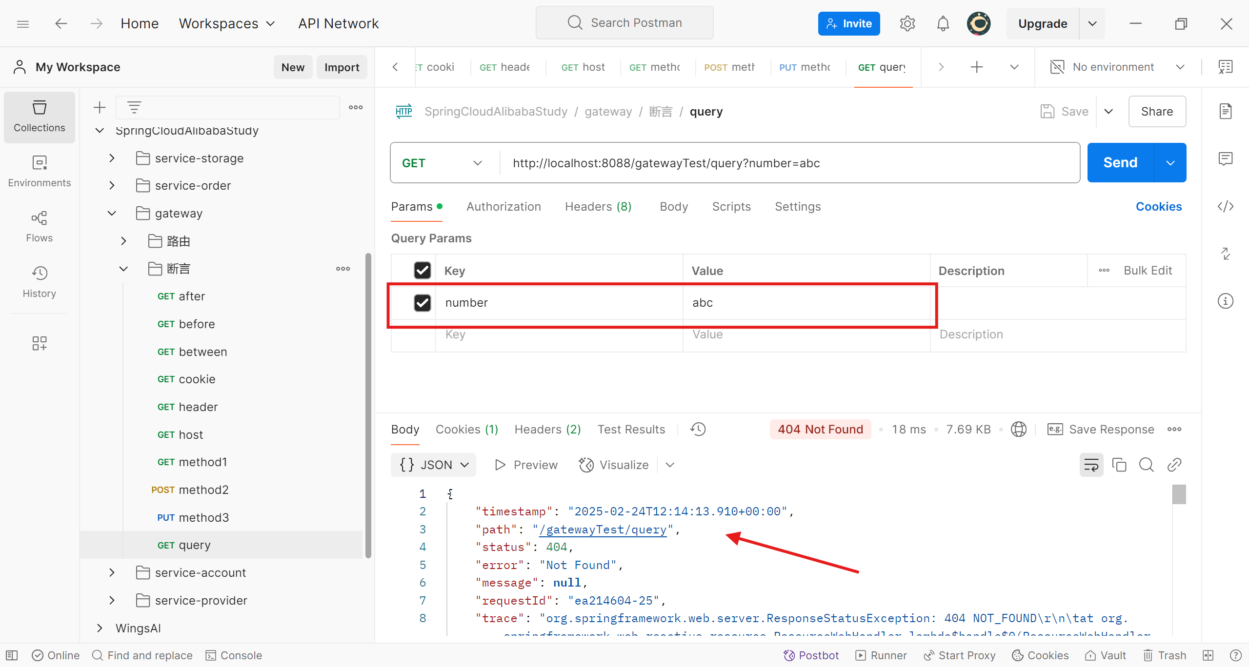Open the Postbot assistant
Image resolution: width=1249 pixels, height=667 pixels.
point(811,655)
